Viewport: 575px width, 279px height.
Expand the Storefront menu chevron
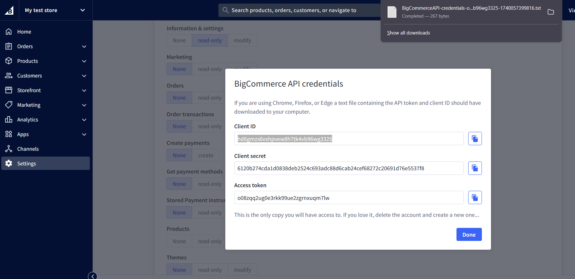pos(84,91)
